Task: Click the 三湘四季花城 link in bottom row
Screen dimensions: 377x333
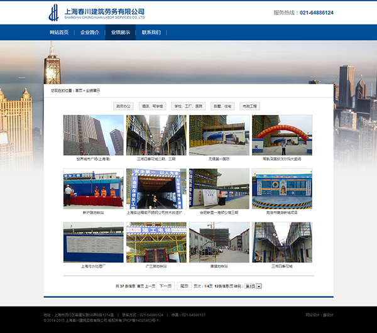Action: [x=281, y=266]
